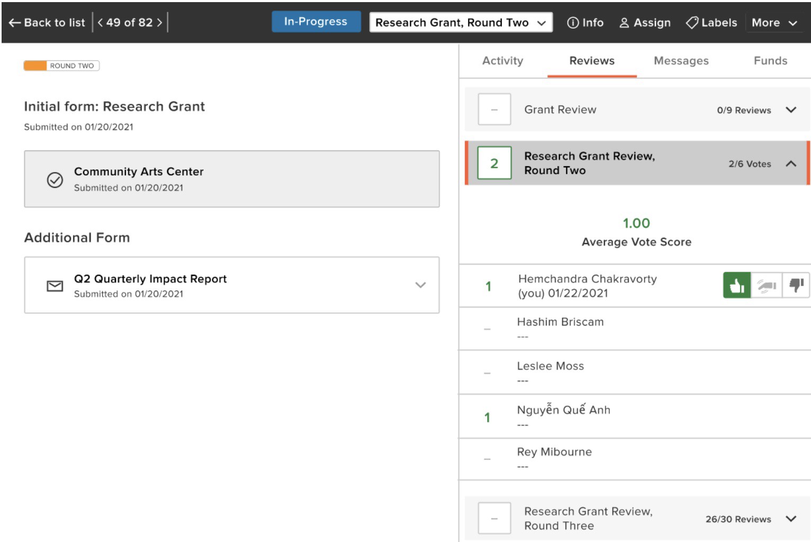Viewport: 811px width, 542px height.
Task: Click the thumbs up vote icon
Action: (736, 286)
